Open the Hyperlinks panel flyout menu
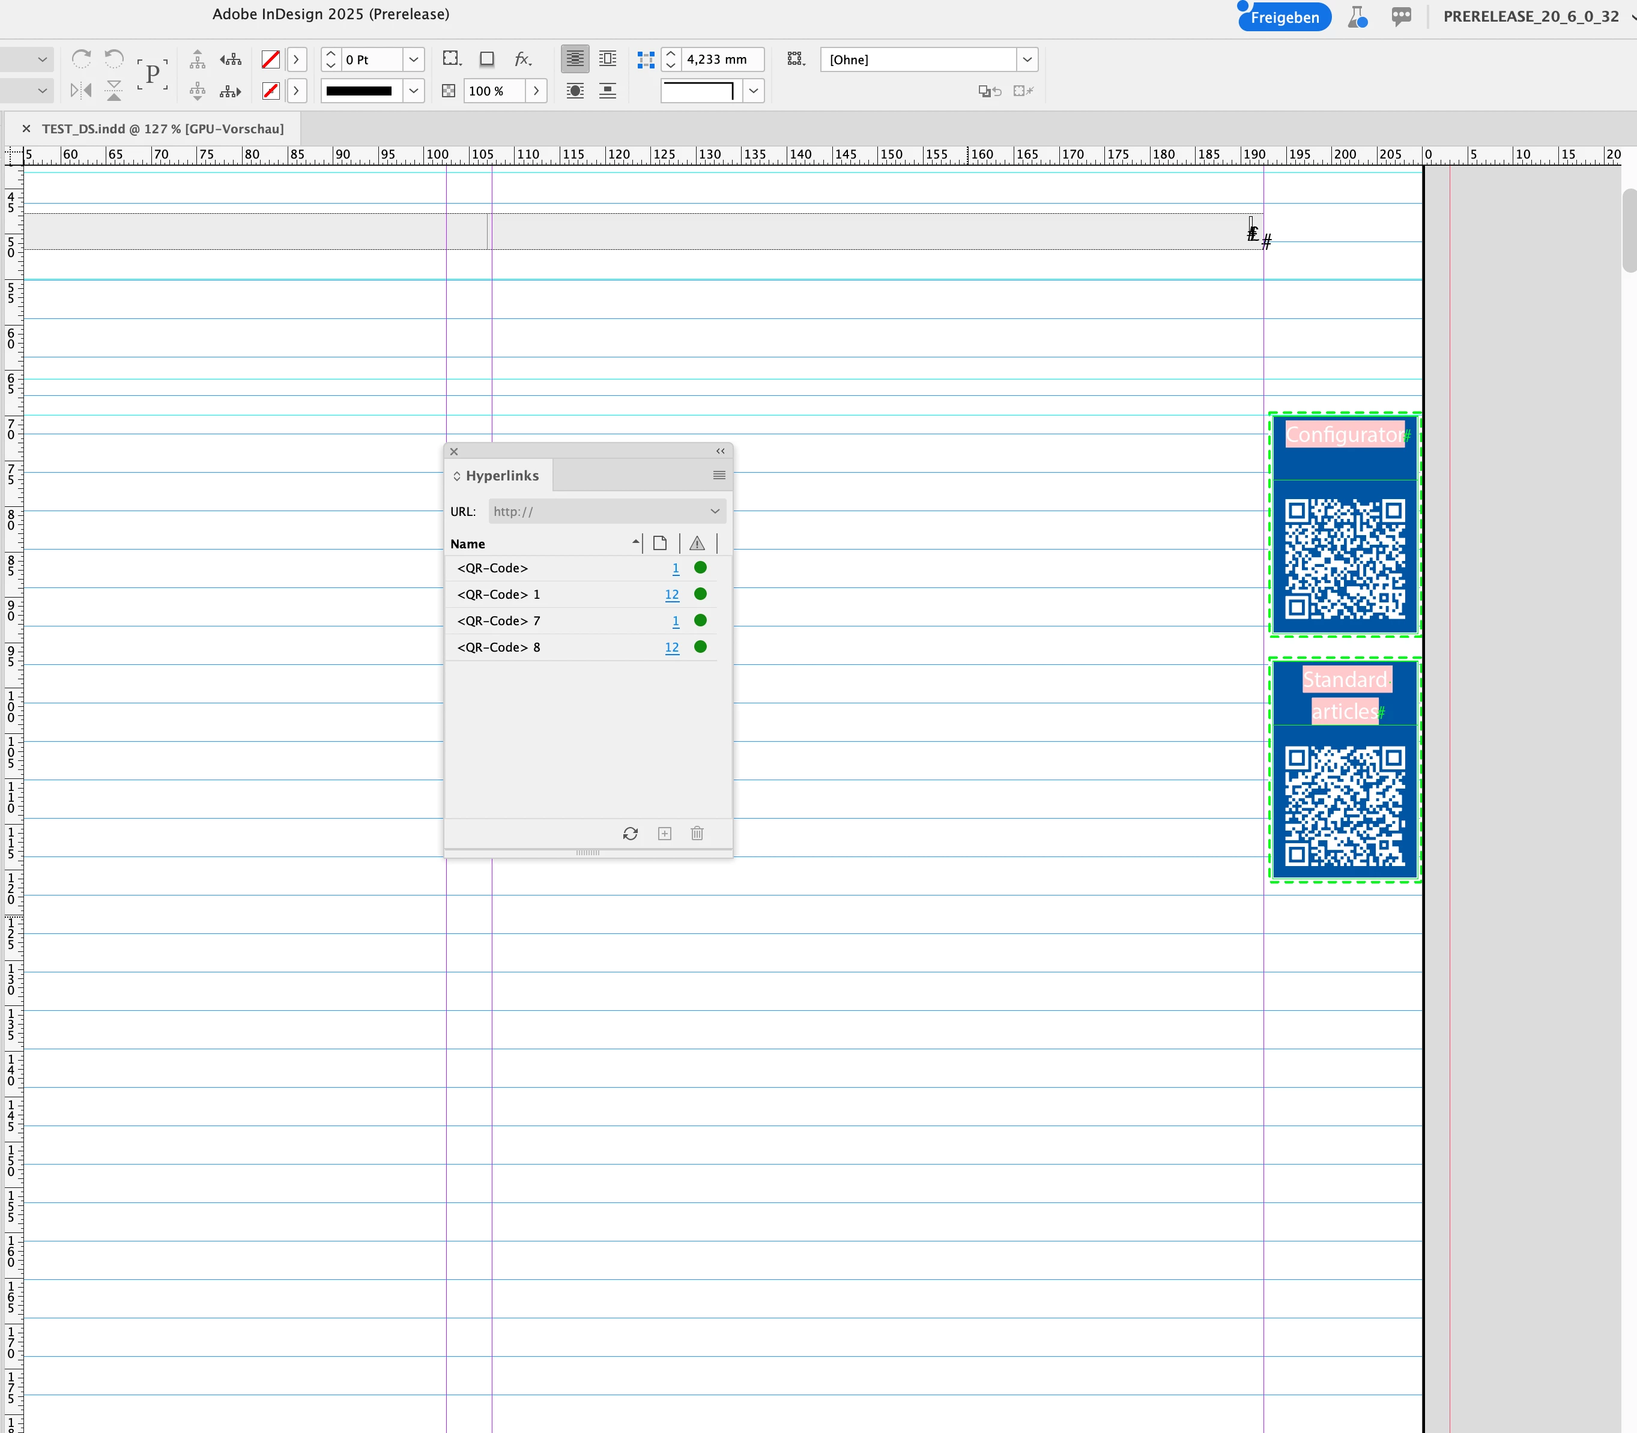This screenshot has width=1637, height=1433. click(x=719, y=475)
